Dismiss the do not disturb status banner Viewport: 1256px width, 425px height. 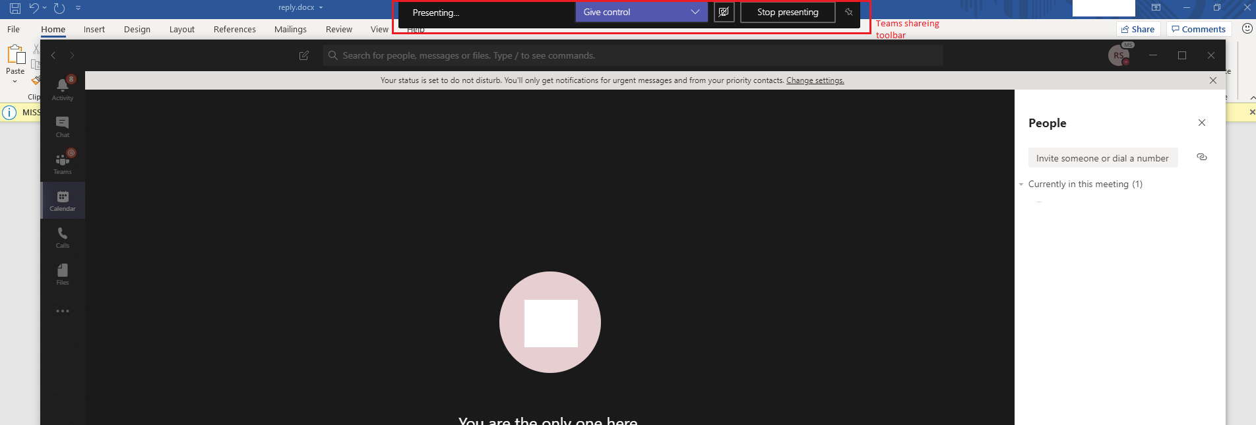[x=1213, y=80]
